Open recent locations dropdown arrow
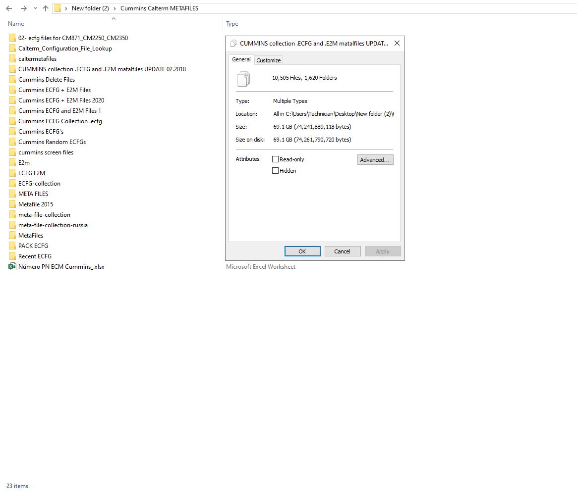Screen dimensions: 577x491 click(x=35, y=8)
